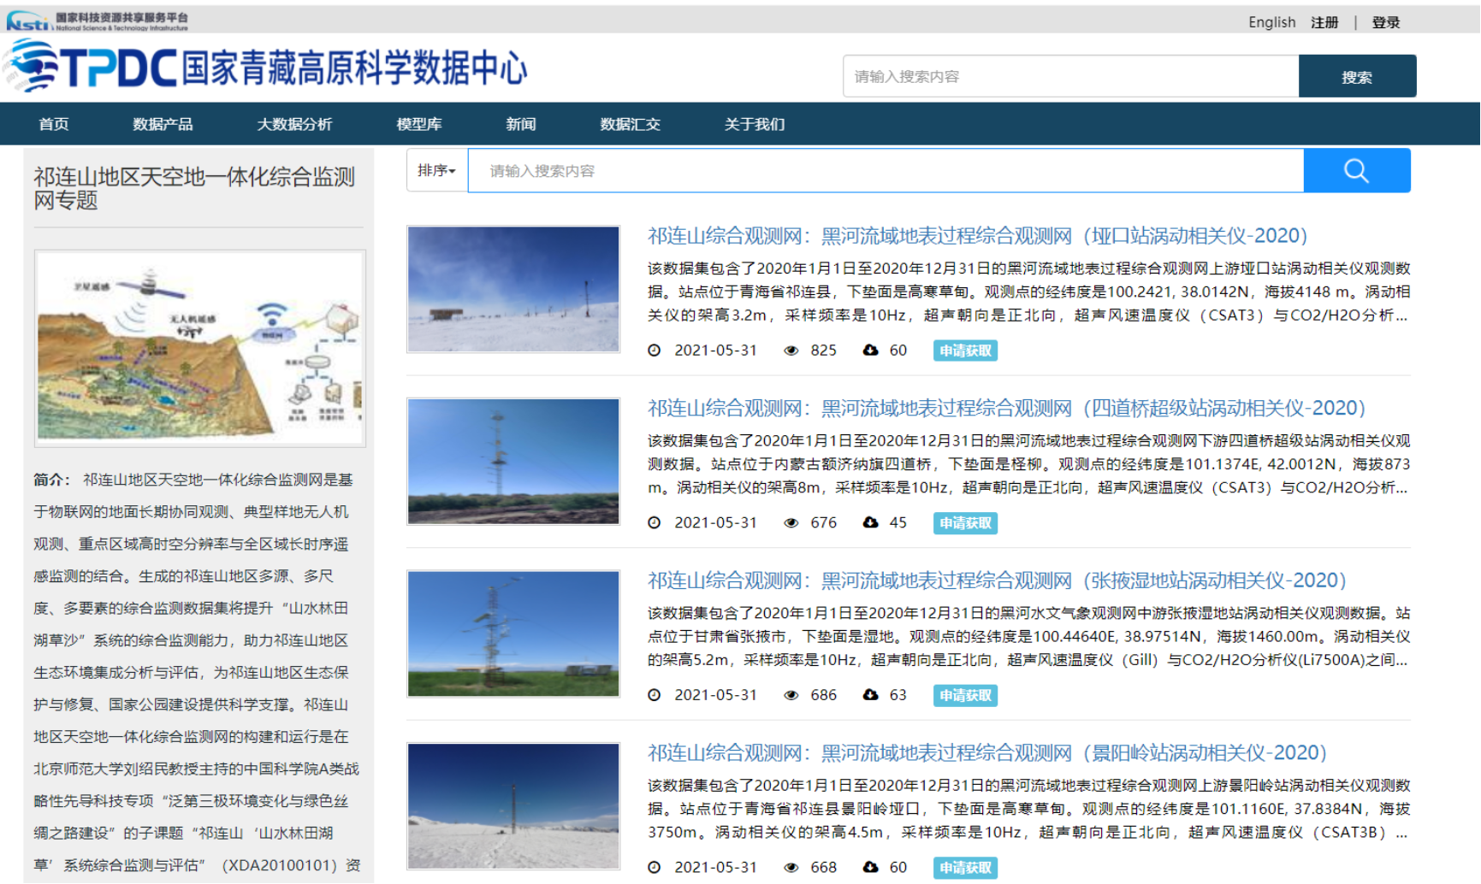The width and height of the screenshot is (1481, 884).
Task: Open the 垭口站涡动相关仪-2020 dataset title link
Action: [x=977, y=236]
